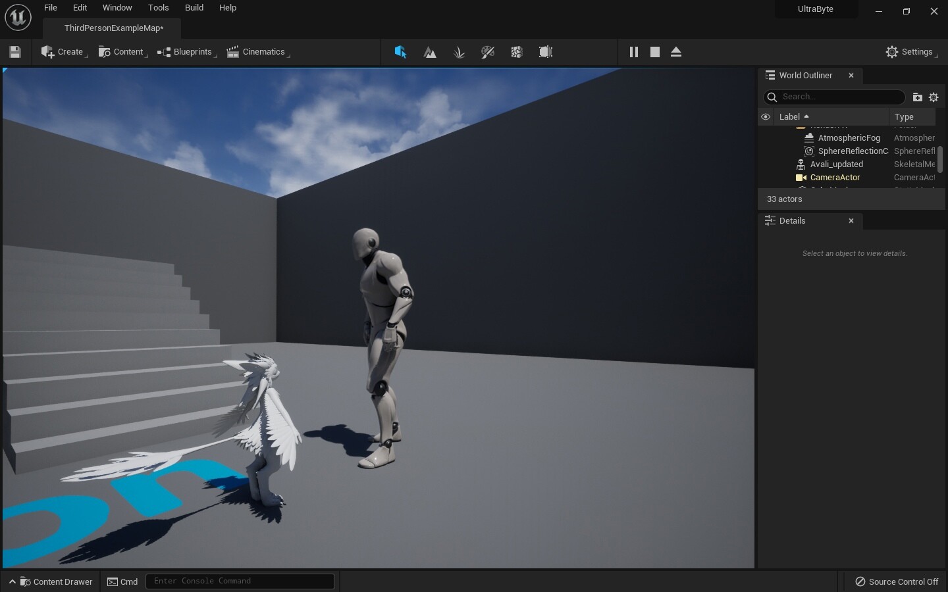The width and height of the screenshot is (948, 592).
Task: Open the Edit menu
Action: [80, 8]
